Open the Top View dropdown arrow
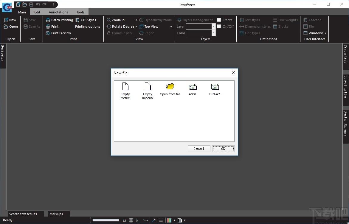 click(171, 27)
